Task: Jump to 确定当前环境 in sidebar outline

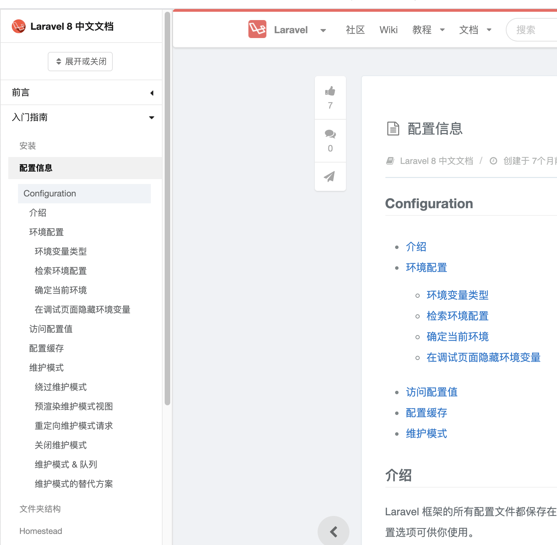Action: pos(61,290)
